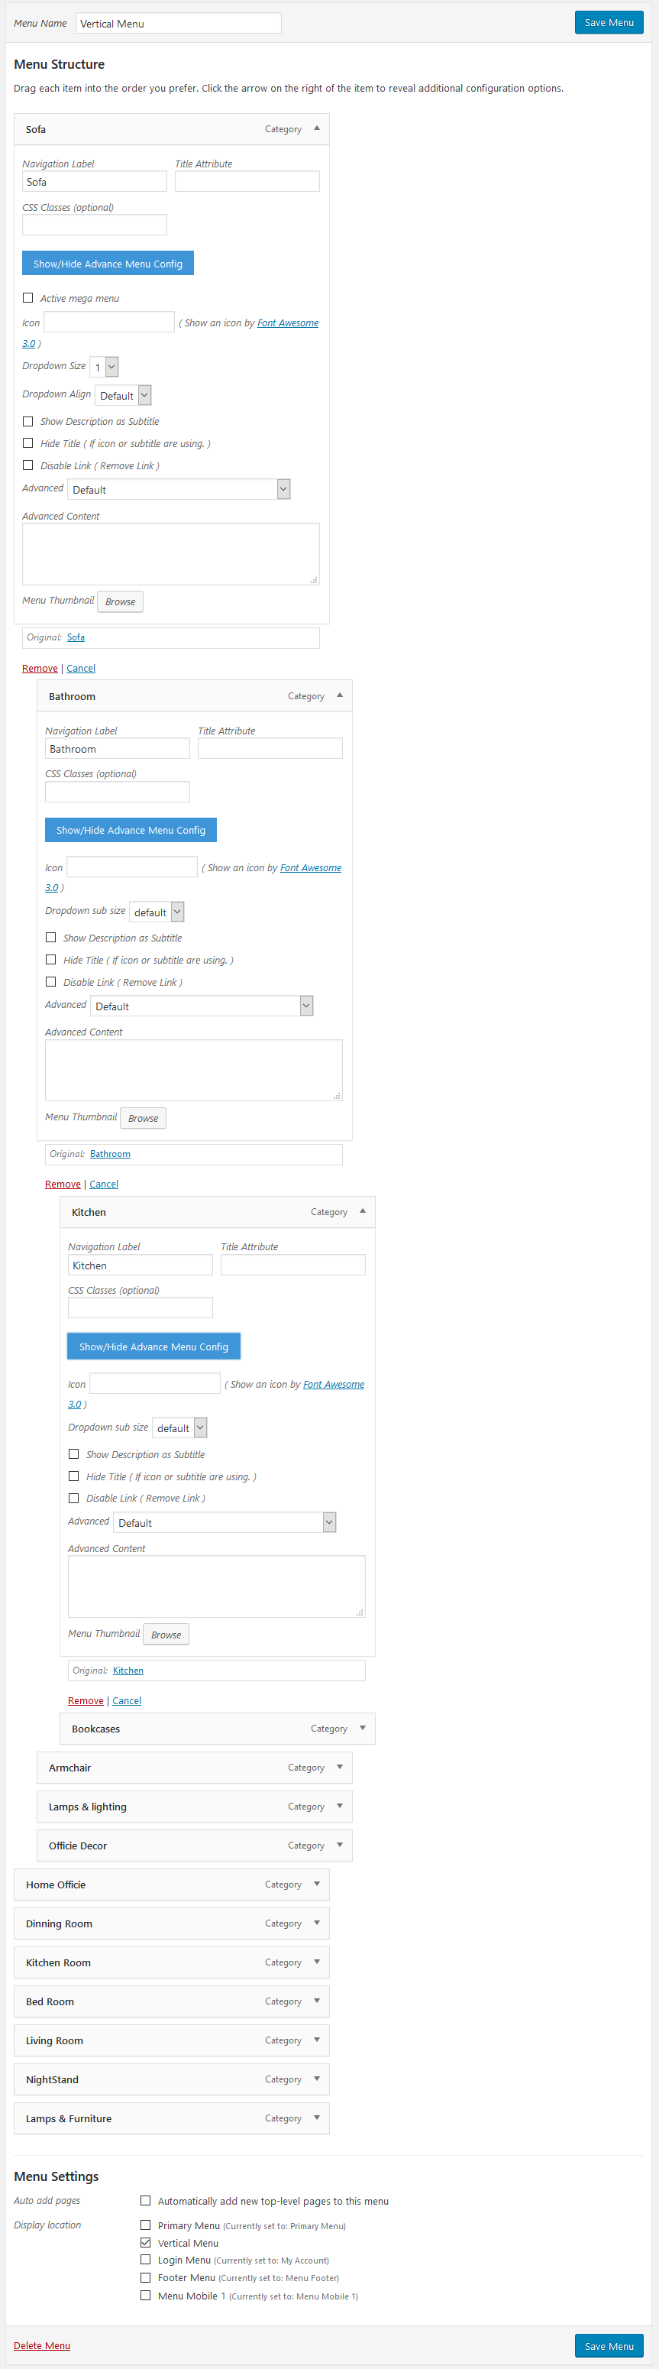Toggle Sofa Show/Hide Advance Menu Config
The height and width of the screenshot is (2369, 659).
pyautogui.click(x=108, y=263)
